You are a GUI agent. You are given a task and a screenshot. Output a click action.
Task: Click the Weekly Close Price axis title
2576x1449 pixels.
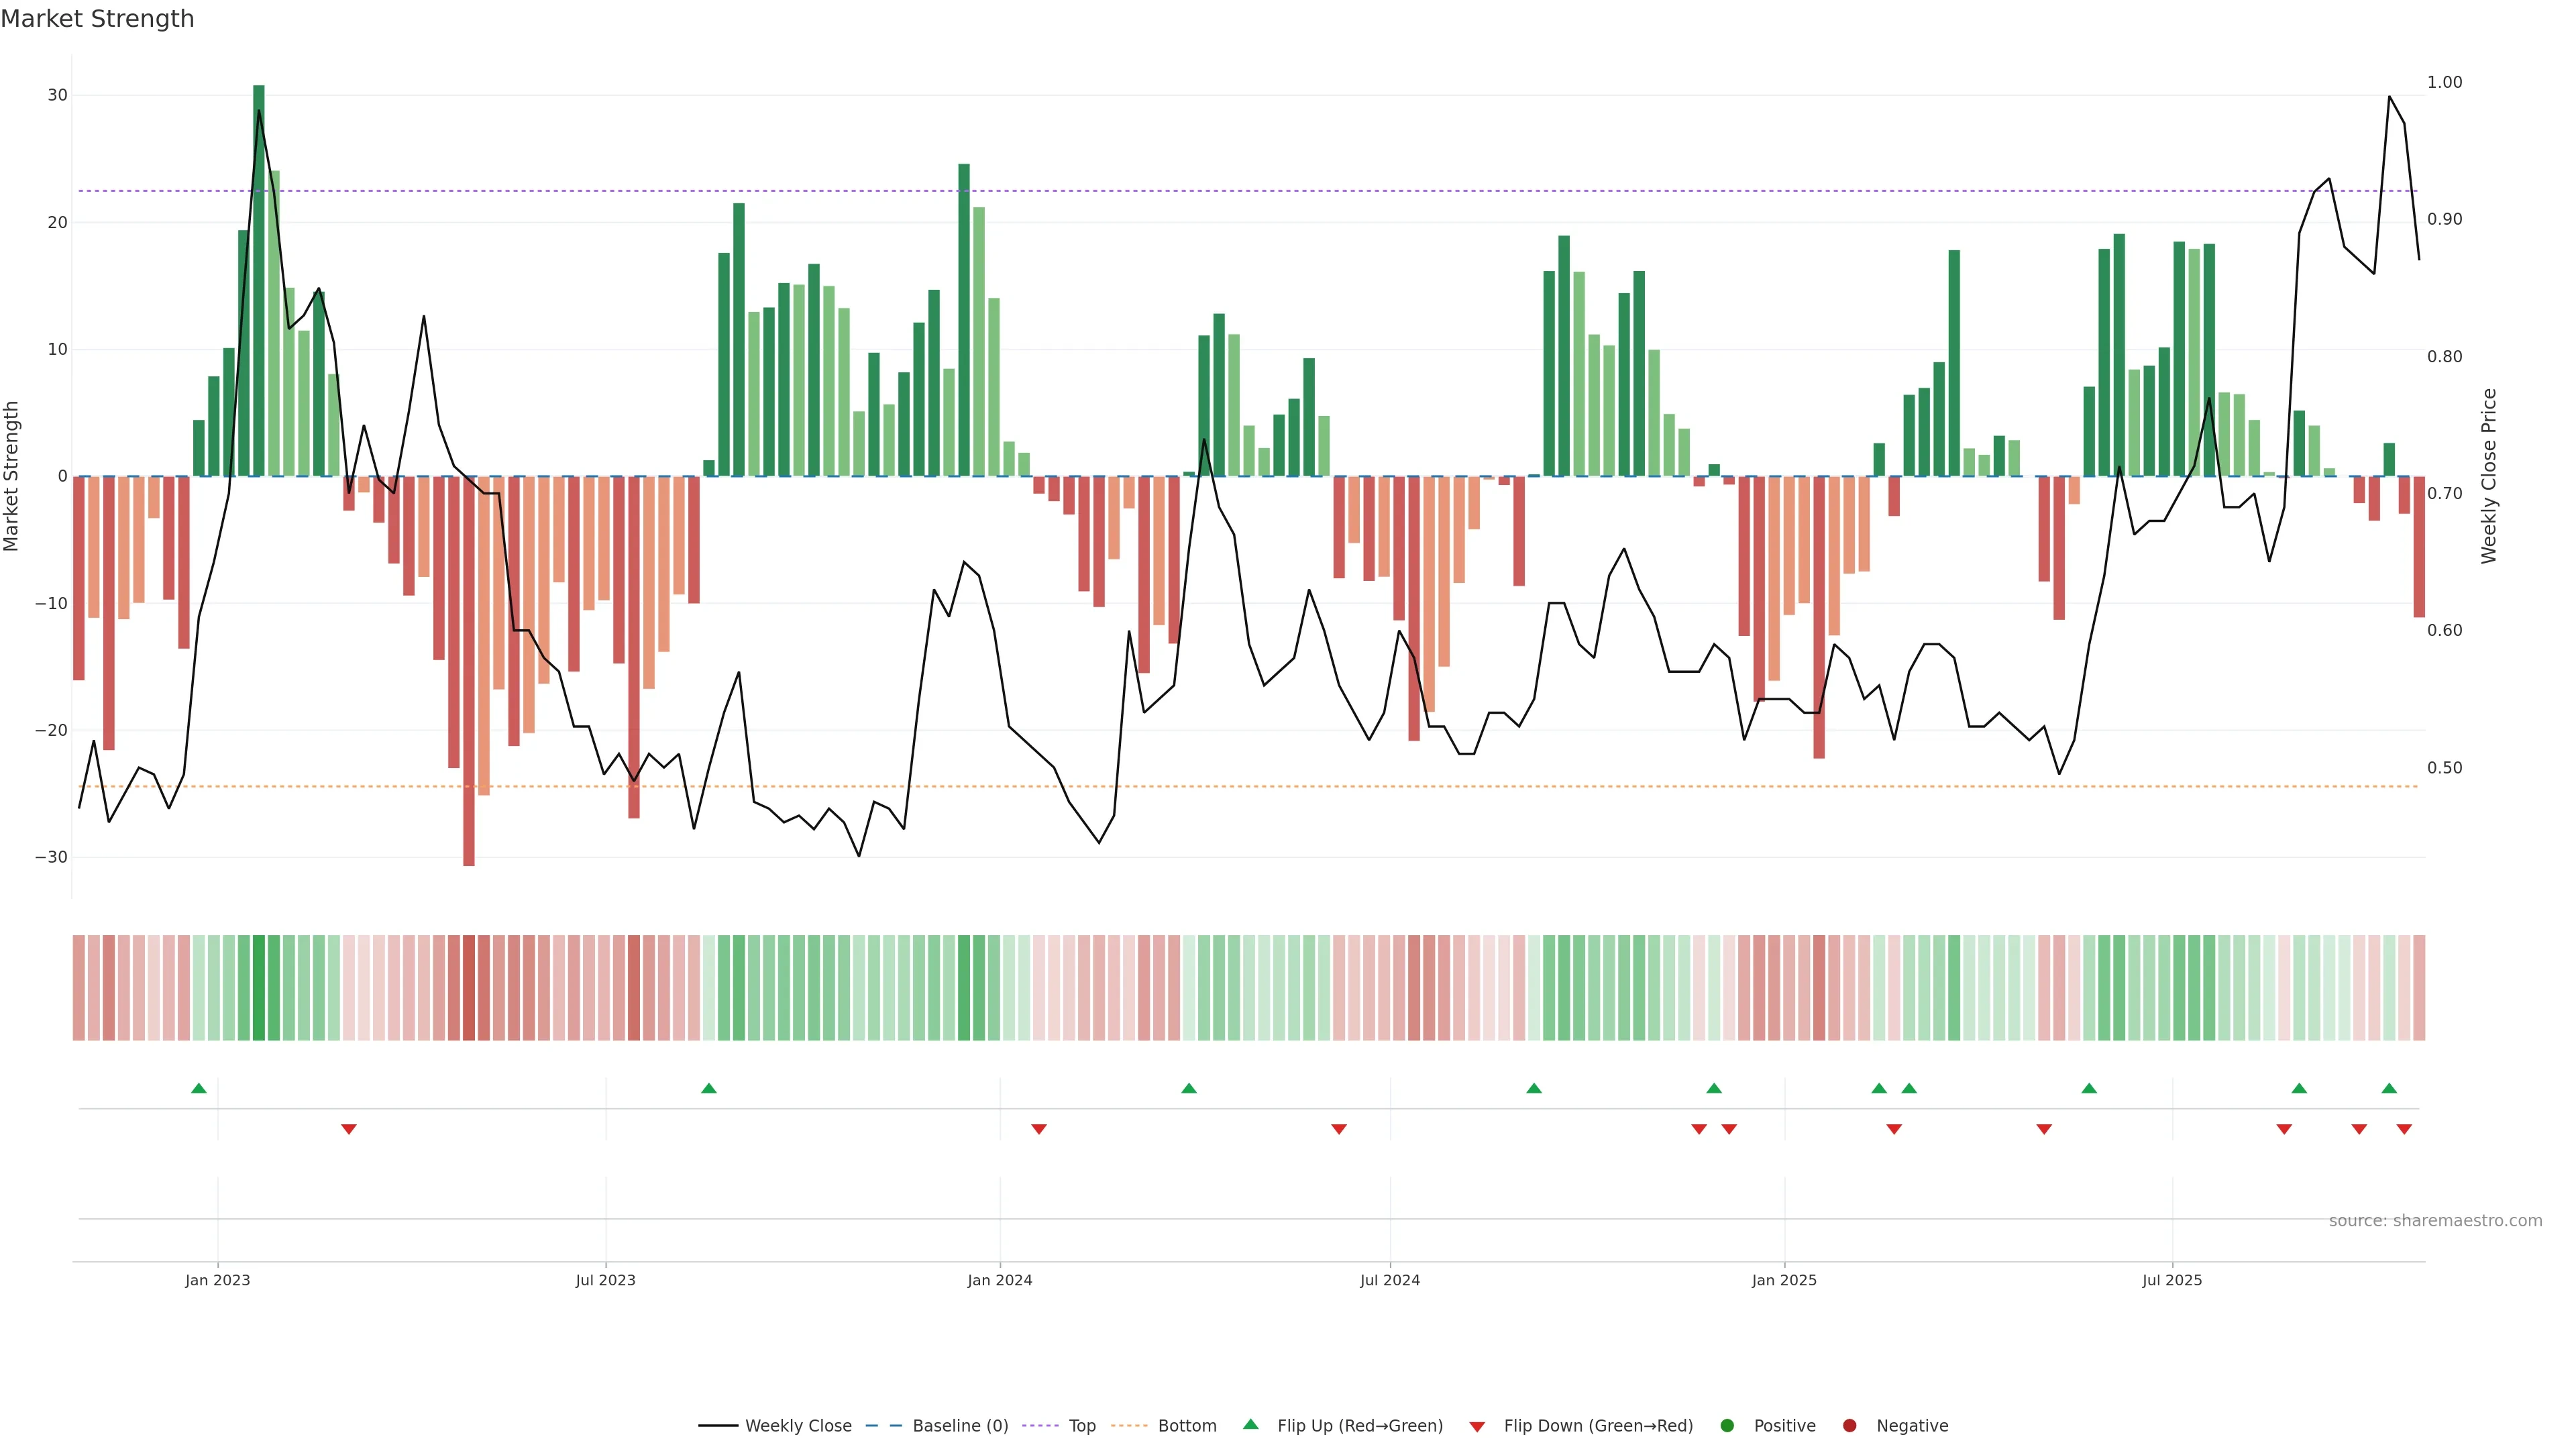(x=2489, y=476)
